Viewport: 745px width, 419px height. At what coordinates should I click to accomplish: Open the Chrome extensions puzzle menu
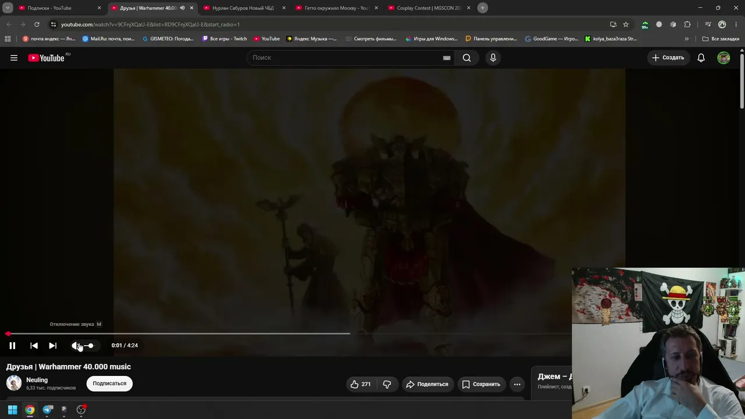pos(687,24)
